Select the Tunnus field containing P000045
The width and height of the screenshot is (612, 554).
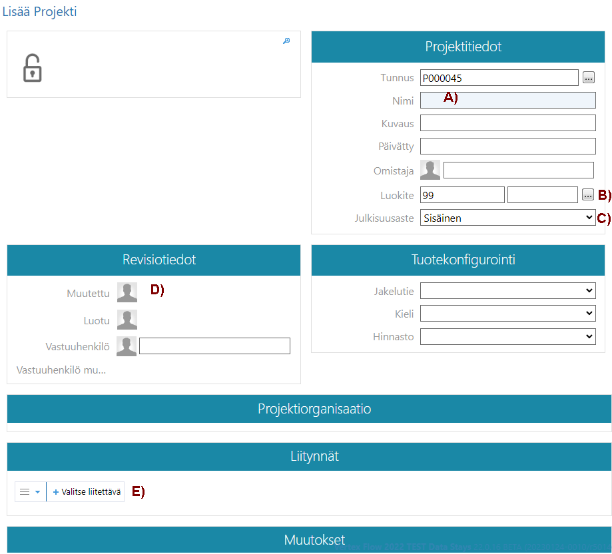(x=499, y=78)
